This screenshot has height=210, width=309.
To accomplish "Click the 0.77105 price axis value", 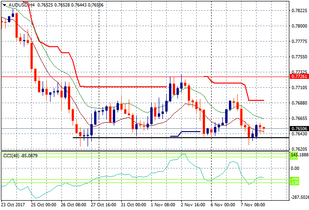I will tap(299, 88).
